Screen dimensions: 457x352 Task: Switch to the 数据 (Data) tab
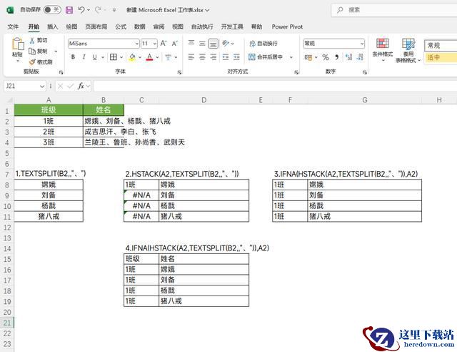[140, 27]
